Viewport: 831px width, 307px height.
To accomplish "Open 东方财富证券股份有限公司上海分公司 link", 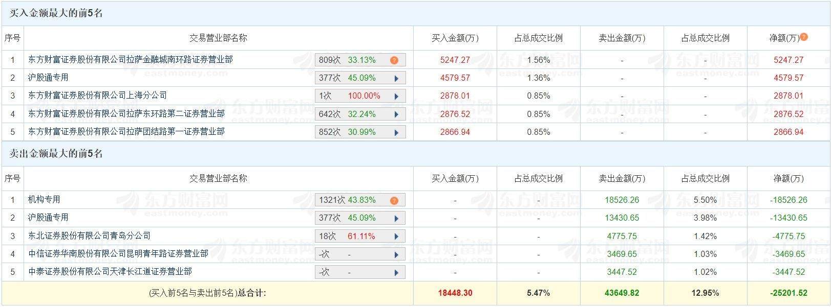I will (97, 96).
